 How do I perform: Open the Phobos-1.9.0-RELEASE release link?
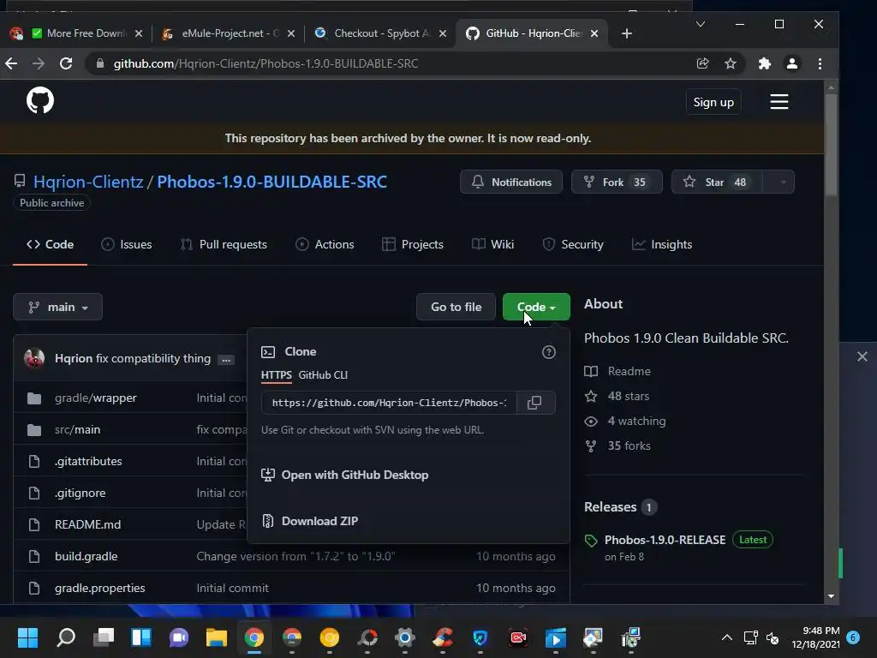(665, 540)
